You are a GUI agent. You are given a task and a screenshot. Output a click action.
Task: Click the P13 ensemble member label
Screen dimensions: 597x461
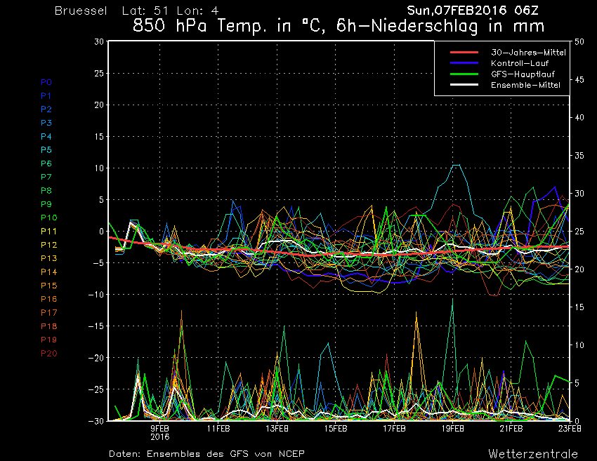click(49, 258)
